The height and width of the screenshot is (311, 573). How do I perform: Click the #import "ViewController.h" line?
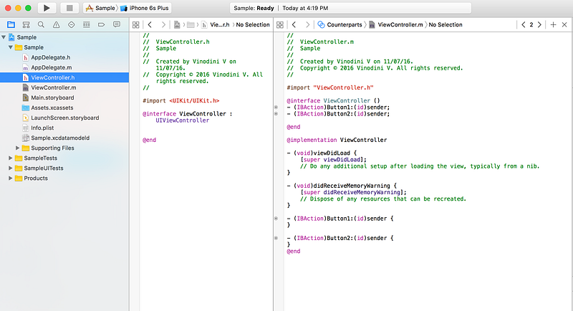pos(330,87)
